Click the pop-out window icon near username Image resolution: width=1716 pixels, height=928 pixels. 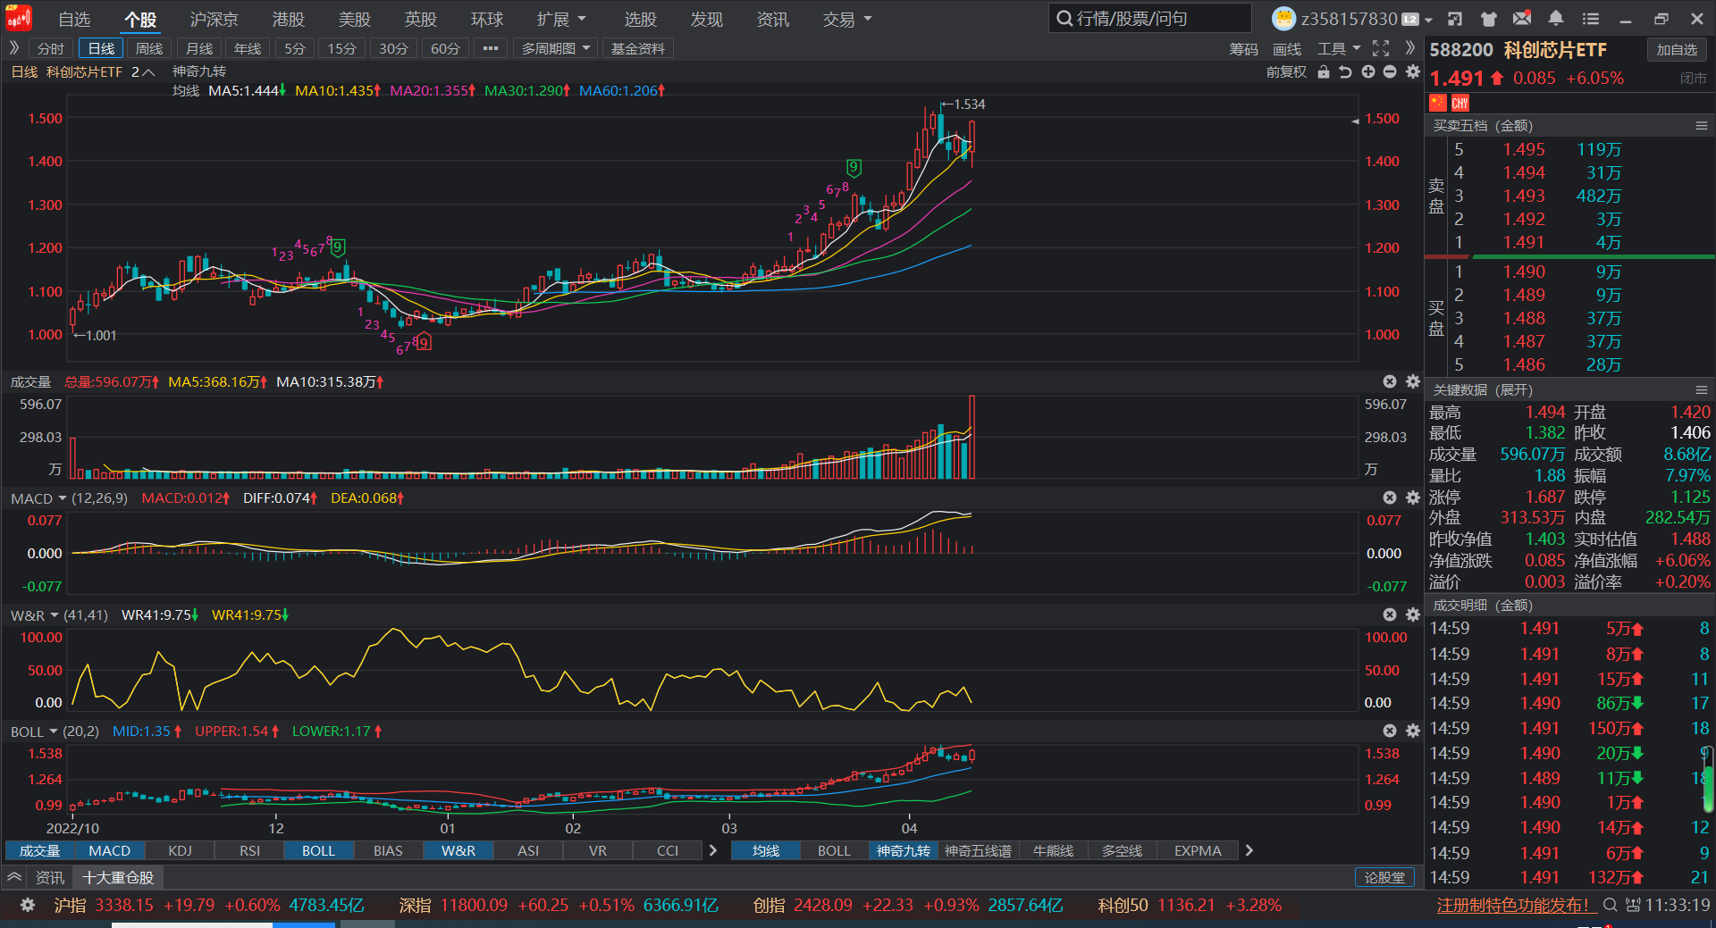pyautogui.click(x=1455, y=19)
